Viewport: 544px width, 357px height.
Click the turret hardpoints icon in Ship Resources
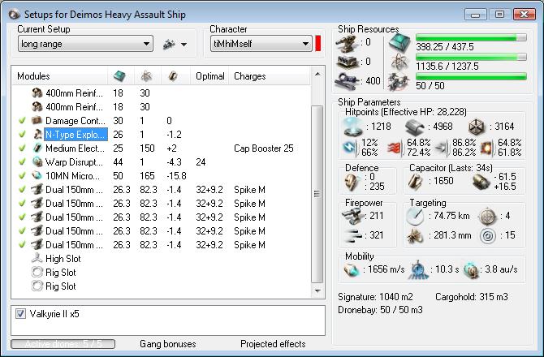click(x=347, y=43)
